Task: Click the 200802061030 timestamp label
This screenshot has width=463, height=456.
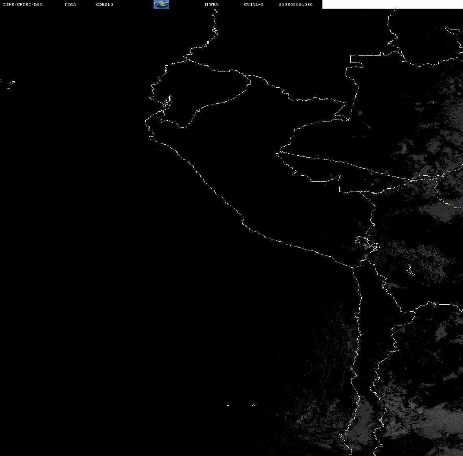Action: coord(296,4)
